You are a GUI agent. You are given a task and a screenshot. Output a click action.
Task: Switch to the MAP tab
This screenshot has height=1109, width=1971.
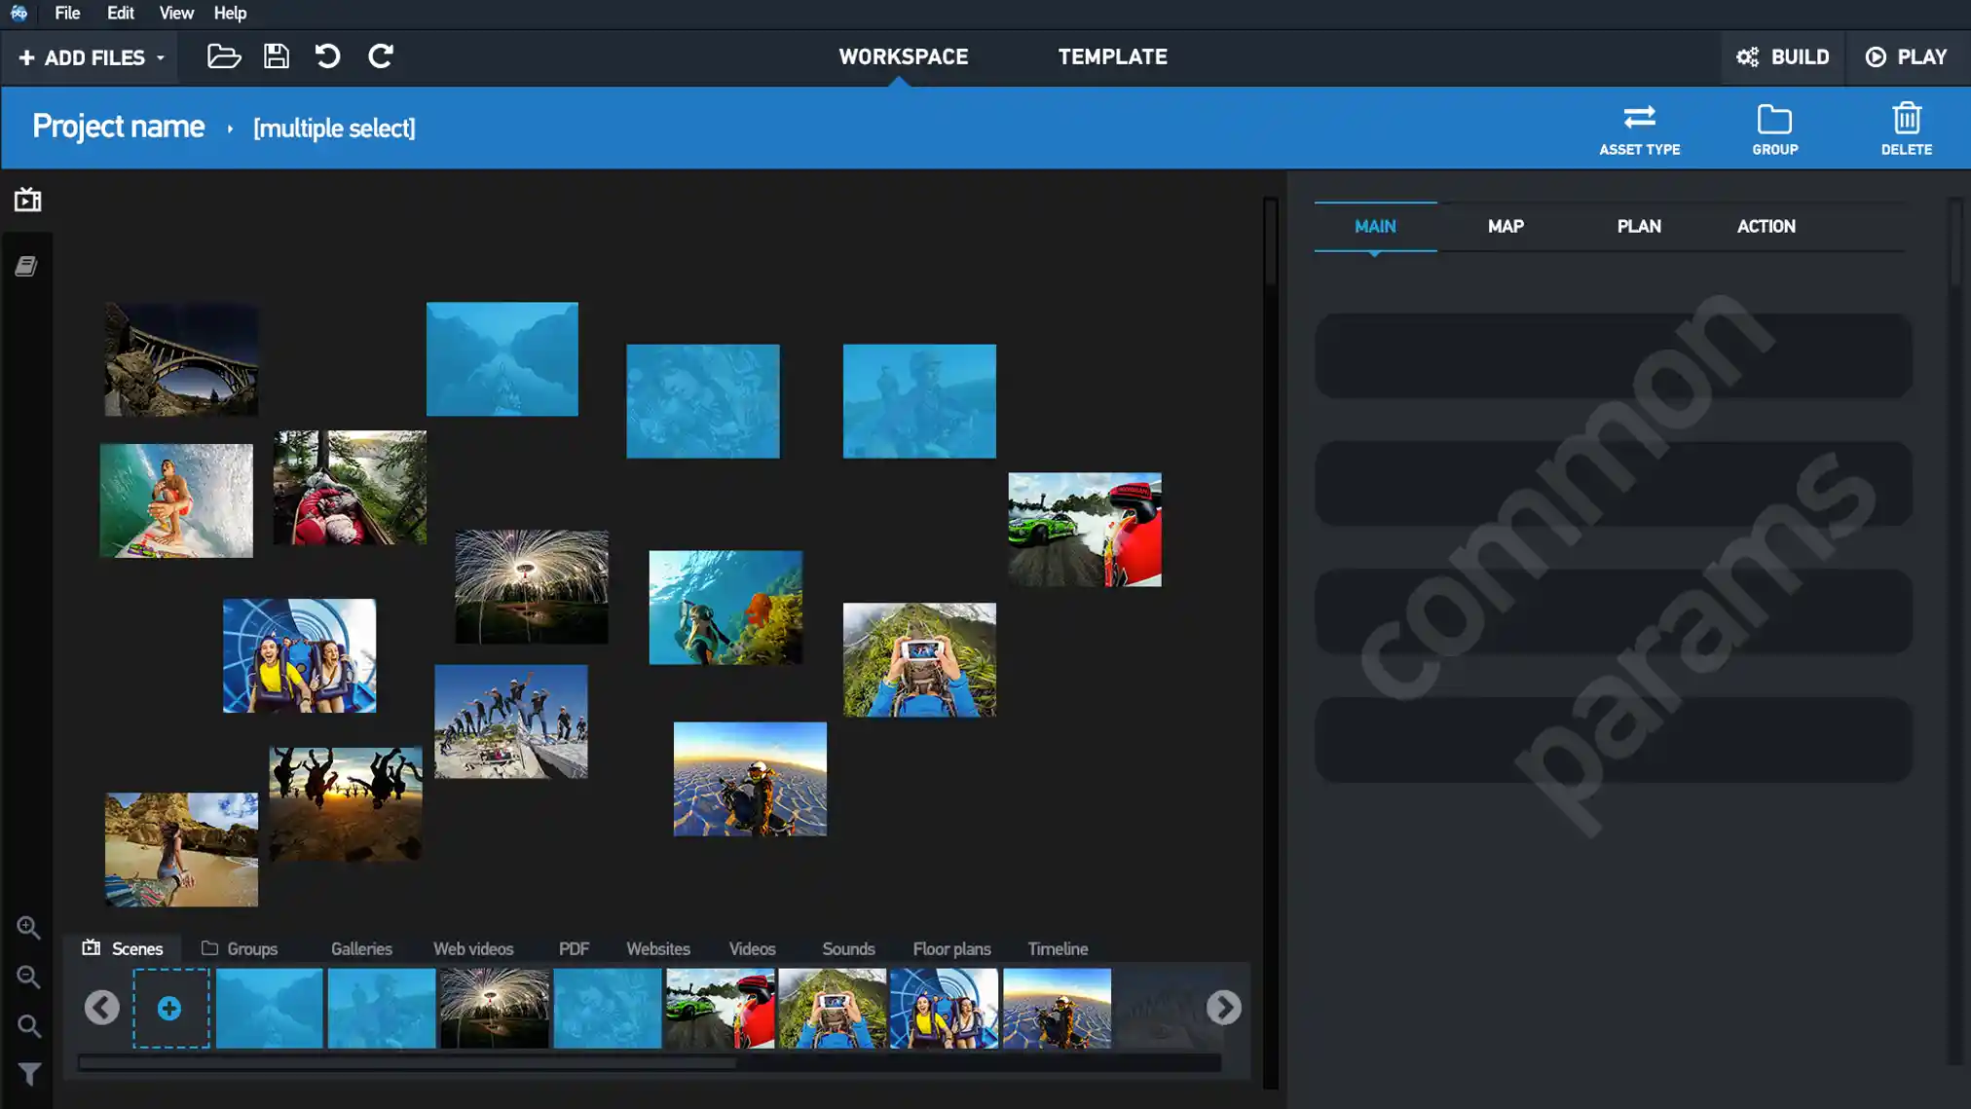coord(1506,226)
